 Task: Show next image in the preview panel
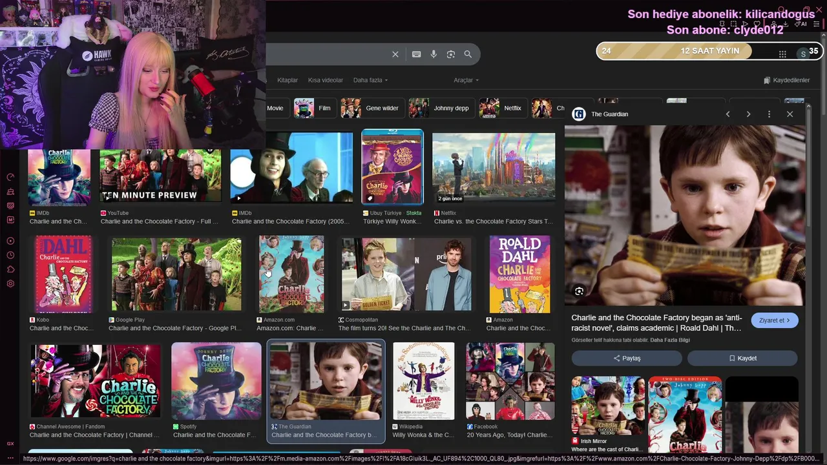pyautogui.click(x=748, y=114)
